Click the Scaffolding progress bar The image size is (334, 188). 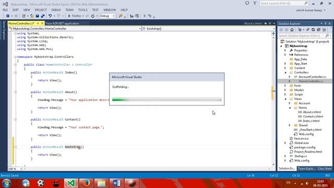tap(167, 100)
